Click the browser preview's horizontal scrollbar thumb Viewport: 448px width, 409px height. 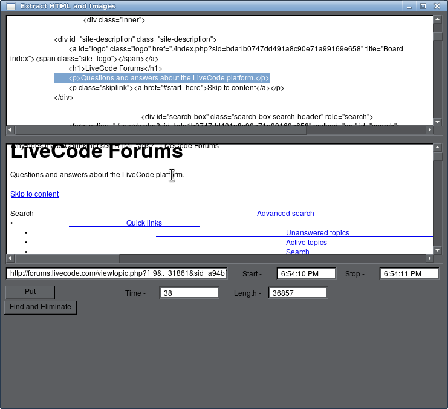click(67, 258)
